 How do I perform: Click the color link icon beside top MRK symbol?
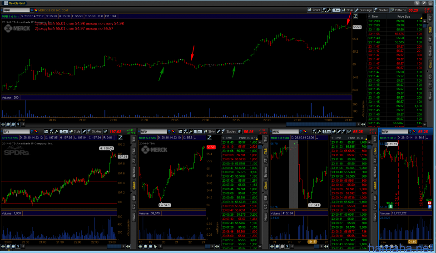[35, 10]
